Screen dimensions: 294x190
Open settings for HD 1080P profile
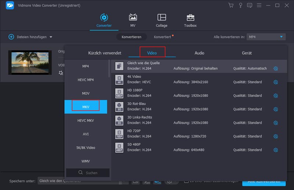coord(276,96)
